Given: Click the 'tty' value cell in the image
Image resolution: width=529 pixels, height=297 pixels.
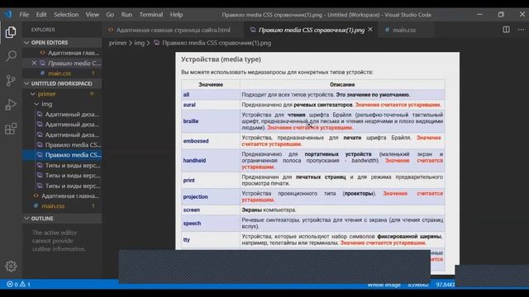Looking at the screenshot, I should (x=211, y=240).
